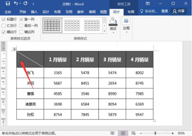Expand the 底纹 shading dropdown arrow

pyautogui.click(x=113, y=33)
